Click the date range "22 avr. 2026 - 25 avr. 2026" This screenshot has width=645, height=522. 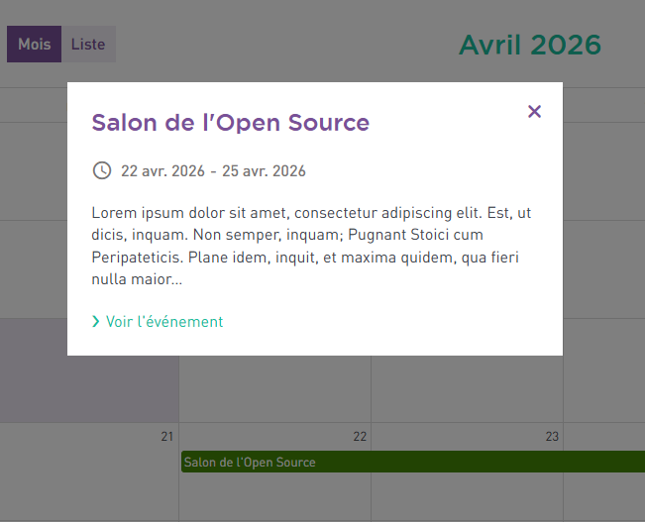pyautogui.click(x=213, y=171)
